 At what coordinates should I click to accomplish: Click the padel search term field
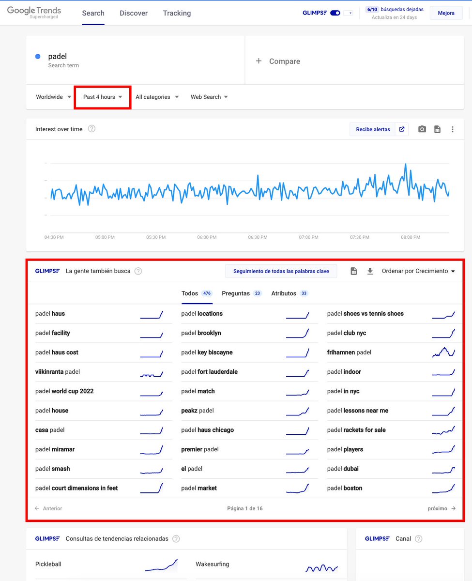point(135,61)
